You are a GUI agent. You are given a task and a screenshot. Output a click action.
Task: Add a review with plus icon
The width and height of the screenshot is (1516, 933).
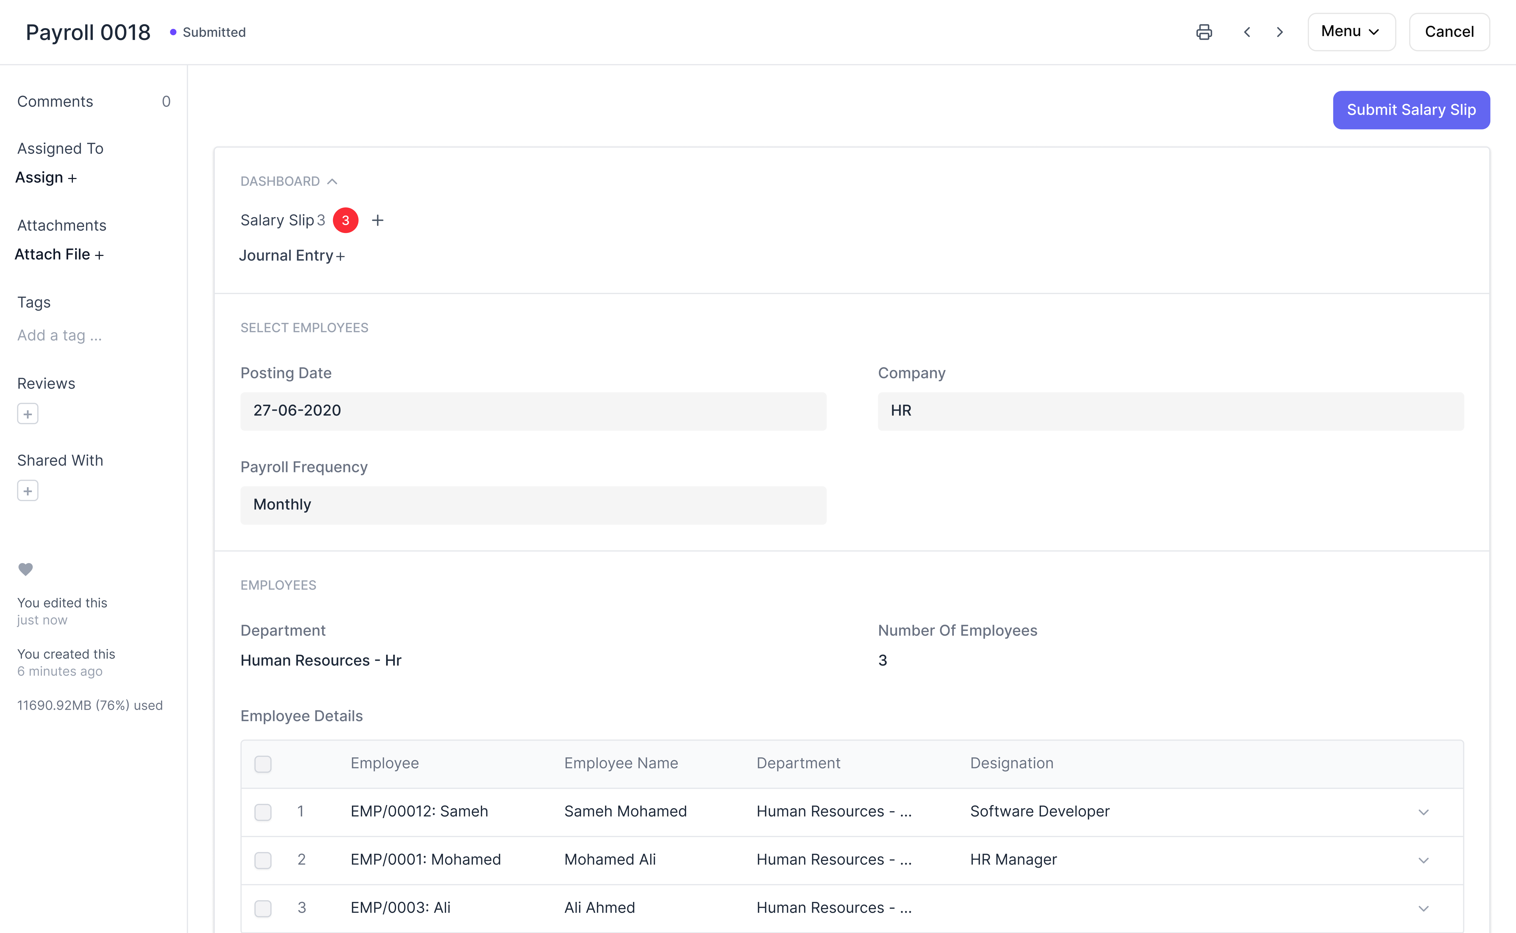click(x=28, y=414)
